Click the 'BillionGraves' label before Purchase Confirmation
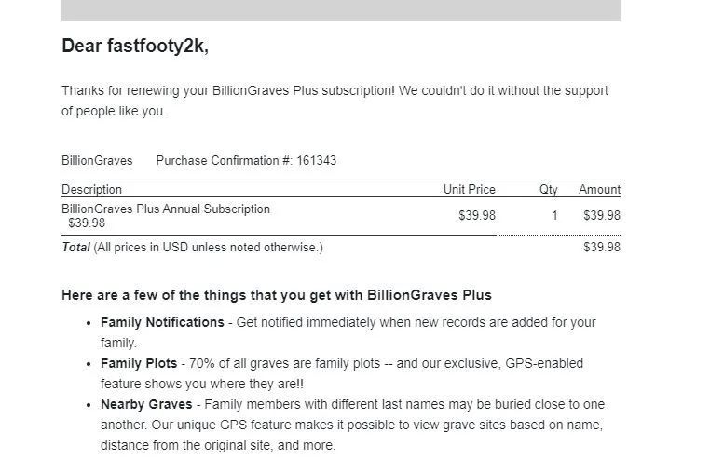Screen dimensions: 710x459 pyautogui.click(x=97, y=161)
